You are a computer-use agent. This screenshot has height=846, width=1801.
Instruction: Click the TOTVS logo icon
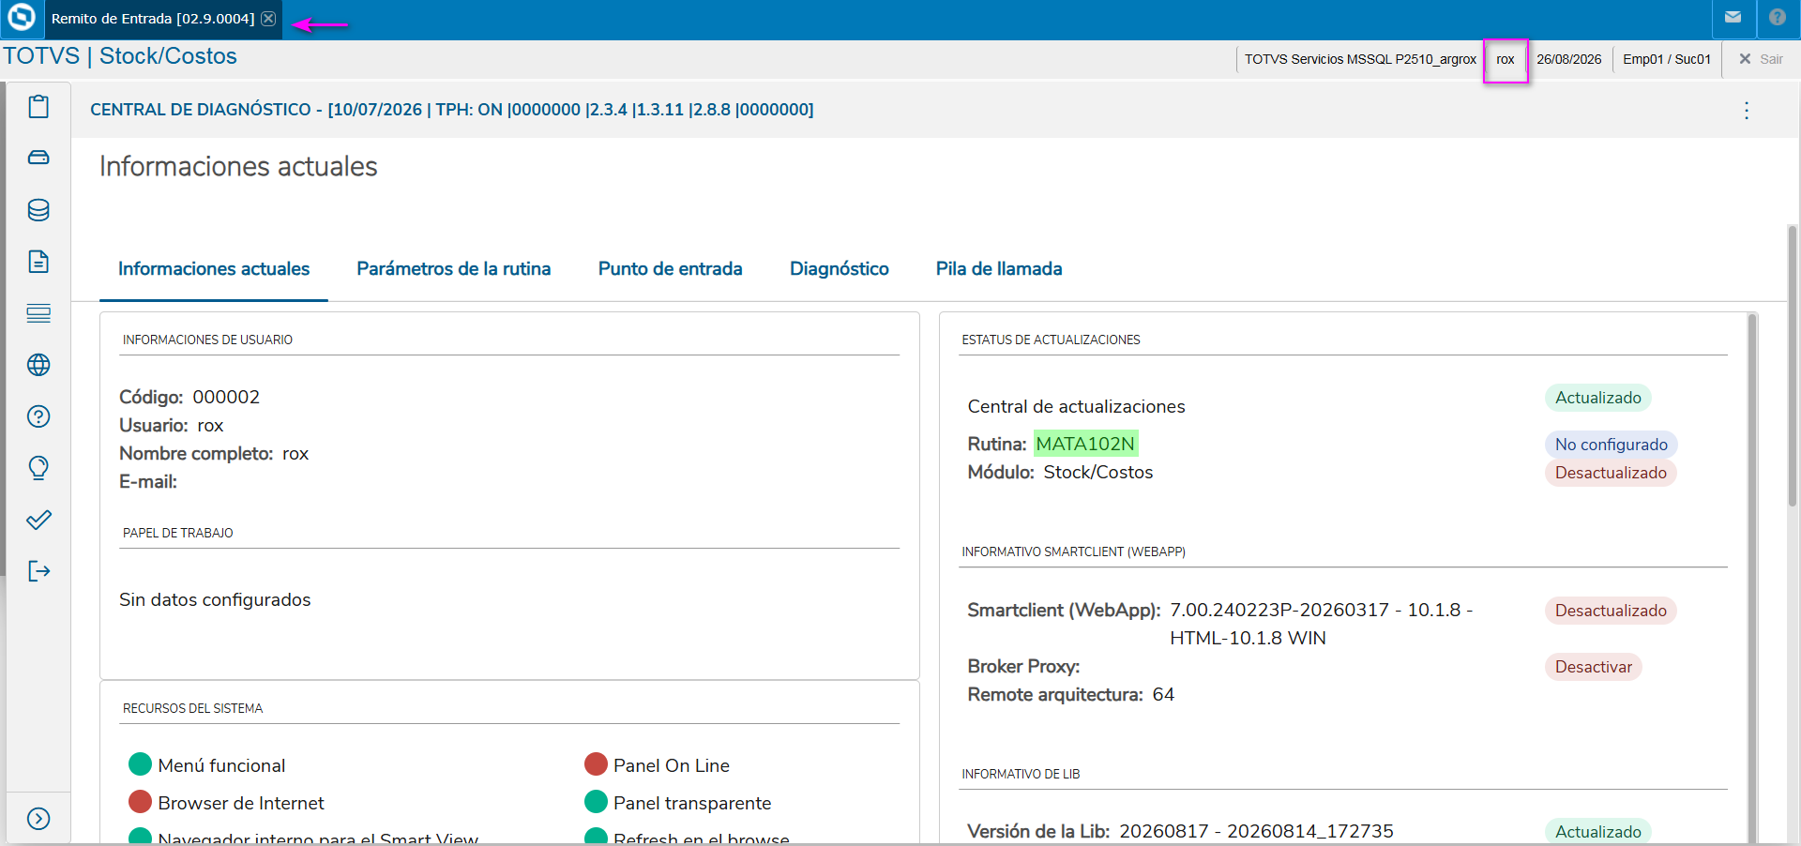[21, 17]
